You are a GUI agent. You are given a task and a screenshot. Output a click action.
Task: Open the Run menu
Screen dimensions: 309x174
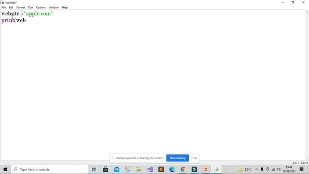pos(30,7)
